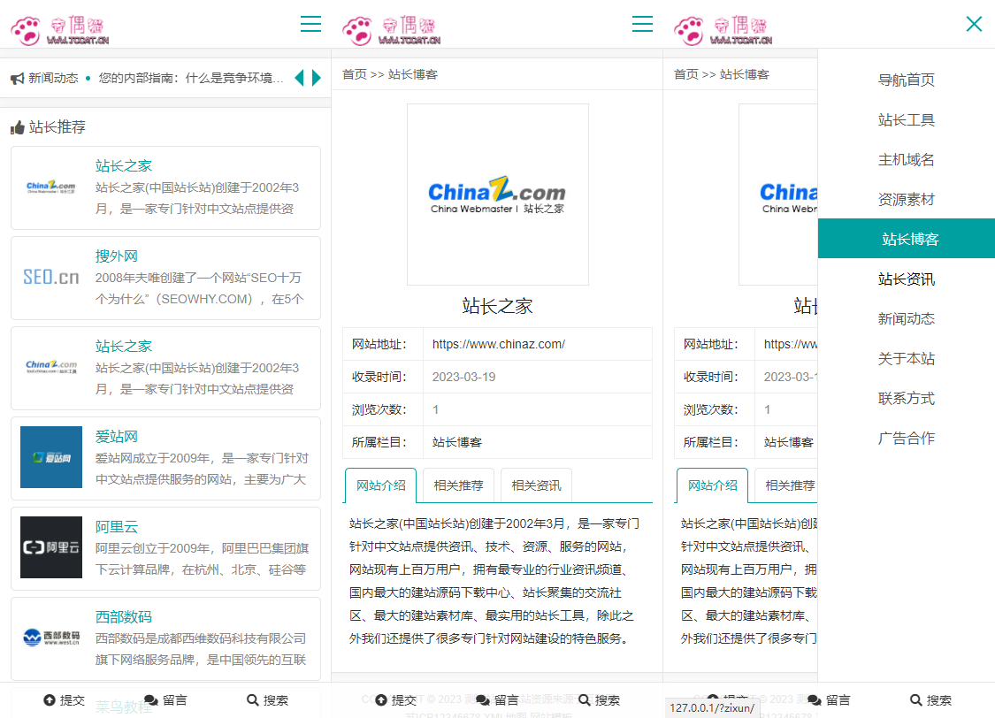Open 关于本站 from the side menu
The height and width of the screenshot is (718, 995).
point(907,359)
